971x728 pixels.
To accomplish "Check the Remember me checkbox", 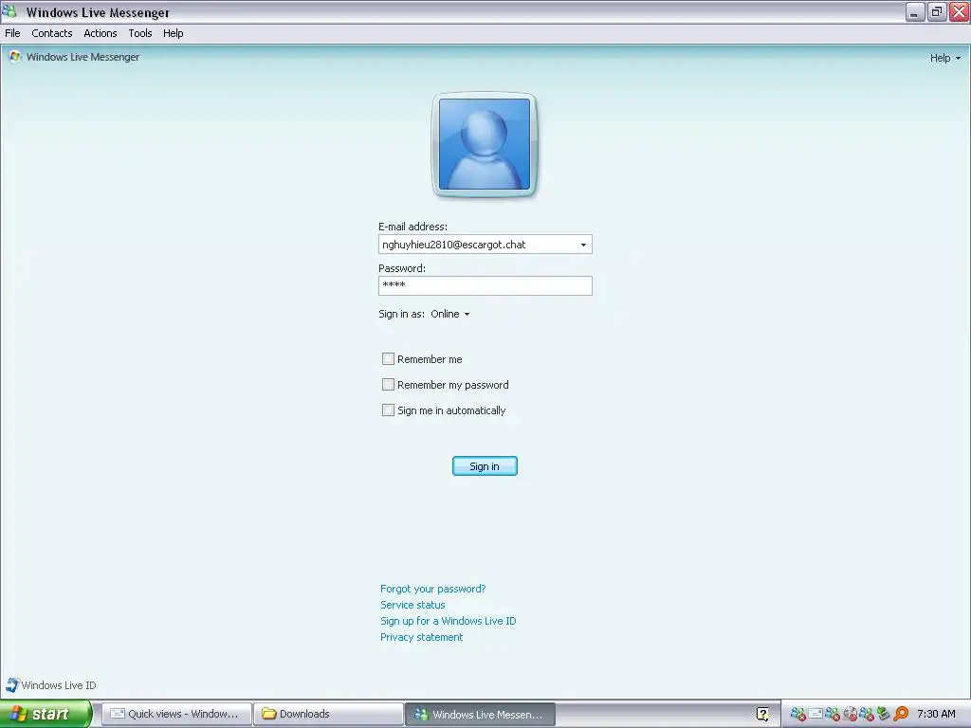I will [388, 359].
